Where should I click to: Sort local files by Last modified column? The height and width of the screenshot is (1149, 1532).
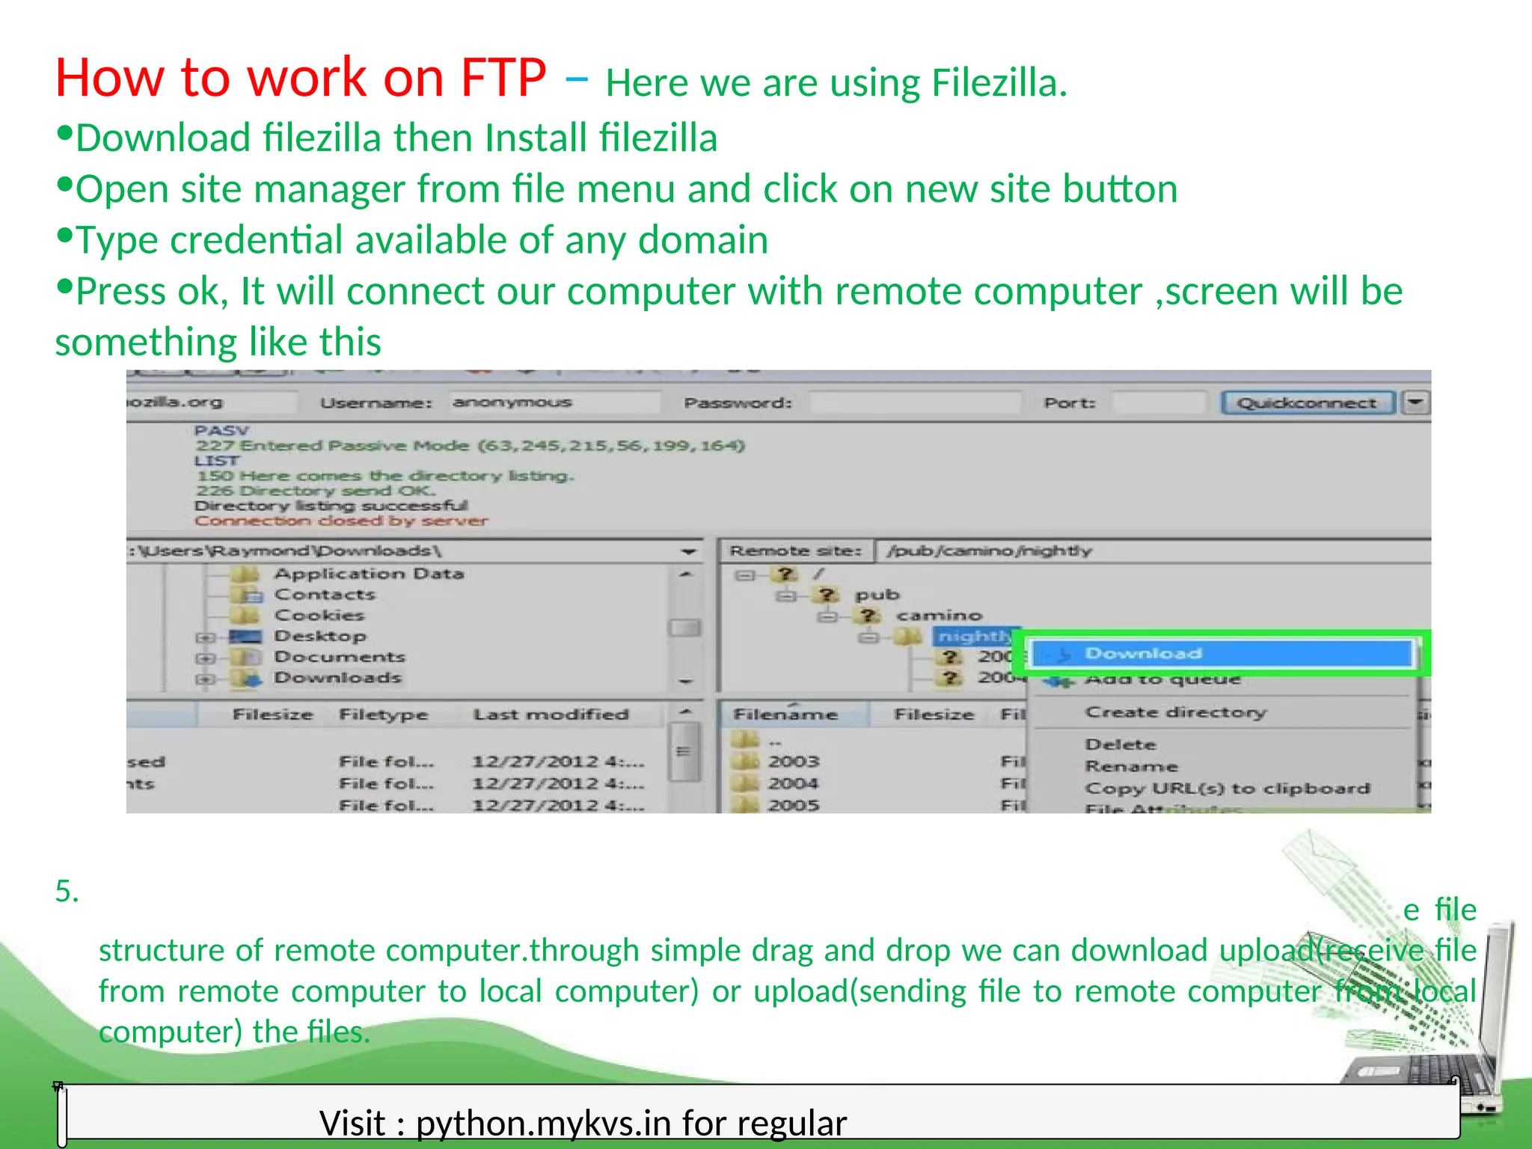point(551,715)
